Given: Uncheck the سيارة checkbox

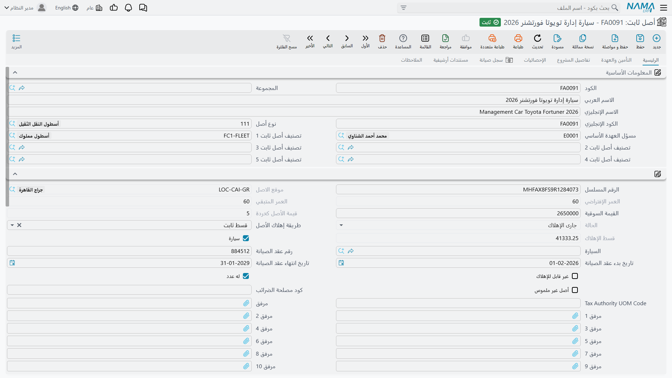Looking at the screenshot, I should (246, 238).
